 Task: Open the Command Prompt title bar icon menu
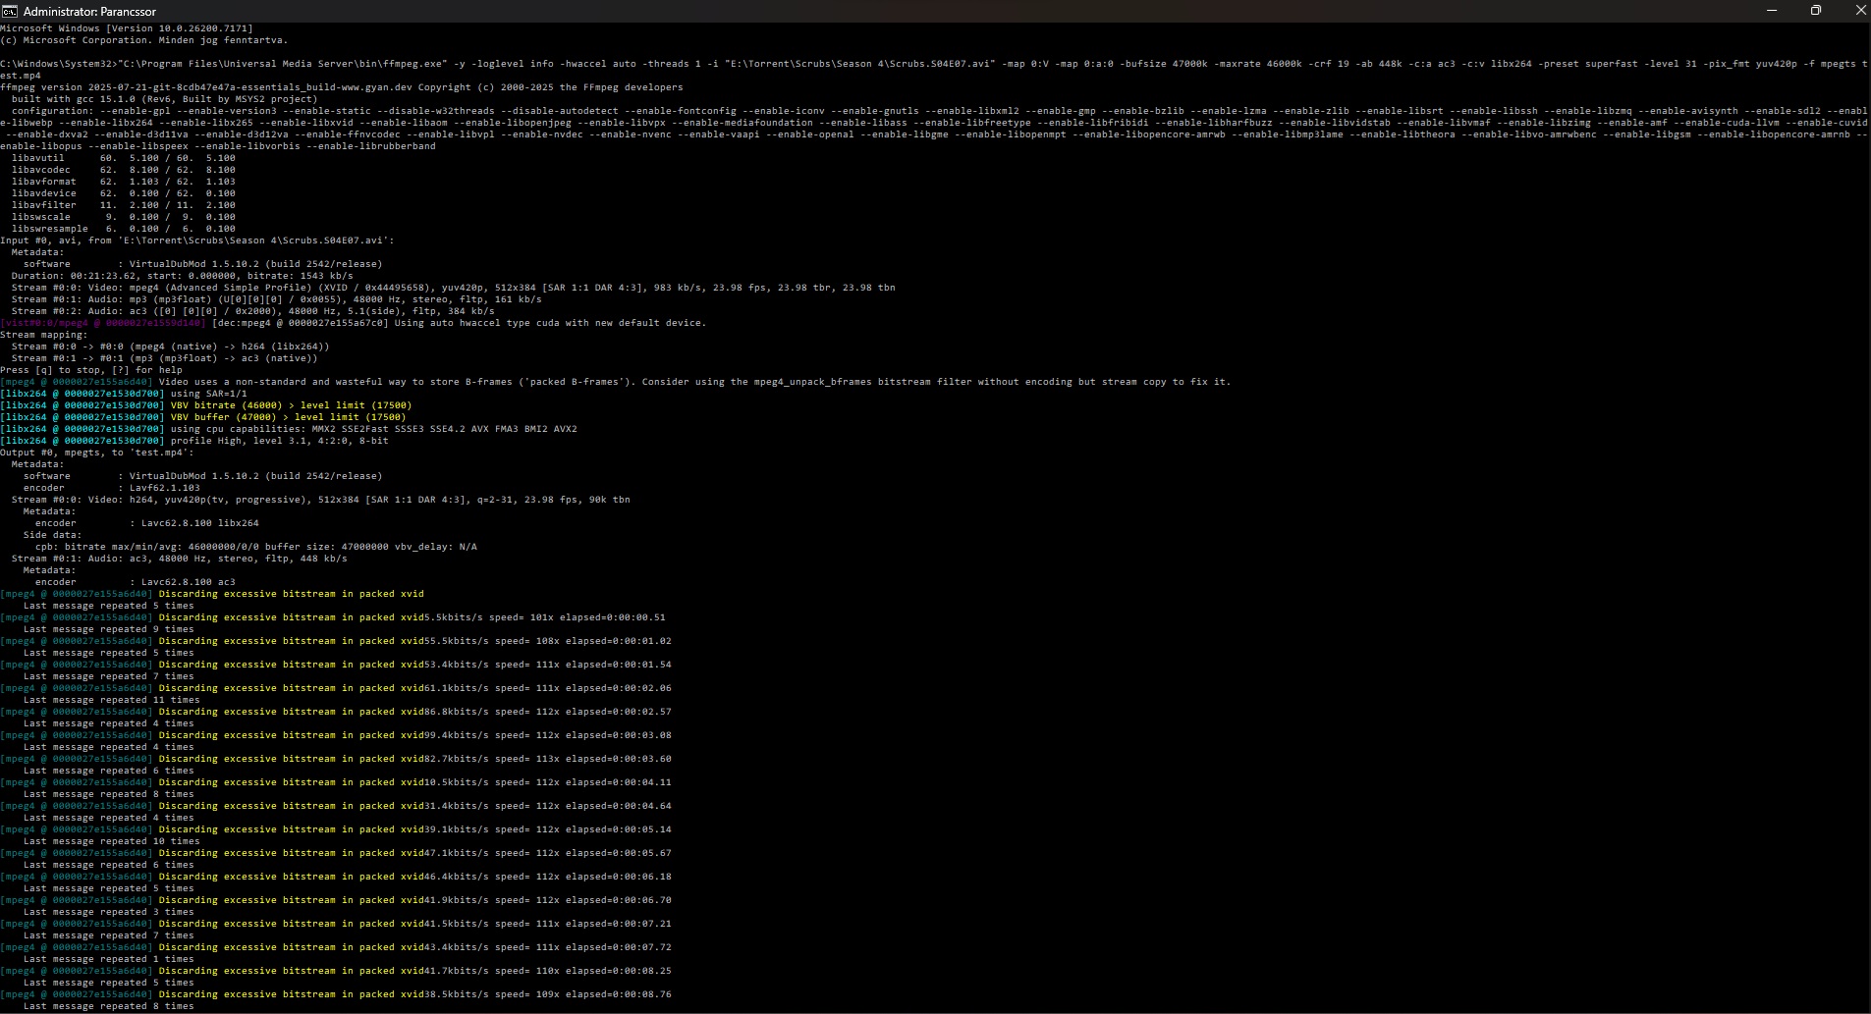click(9, 11)
